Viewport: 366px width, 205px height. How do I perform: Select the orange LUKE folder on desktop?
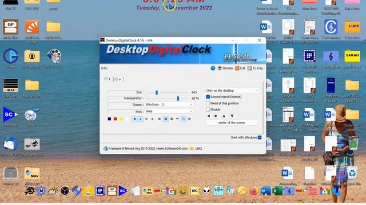point(352,27)
